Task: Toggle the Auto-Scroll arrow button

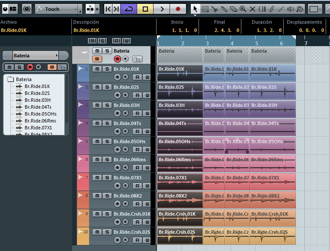Action: 90,9
